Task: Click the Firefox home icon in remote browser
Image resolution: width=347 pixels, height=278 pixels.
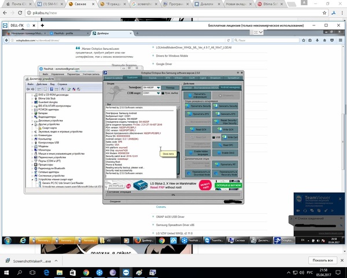Action: pyautogui.click(x=324, y=41)
